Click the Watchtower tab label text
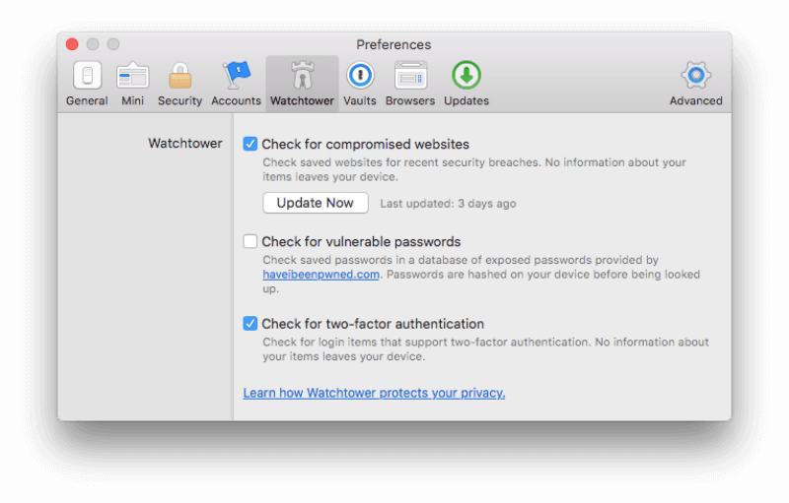This screenshot has width=789, height=503. (302, 101)
